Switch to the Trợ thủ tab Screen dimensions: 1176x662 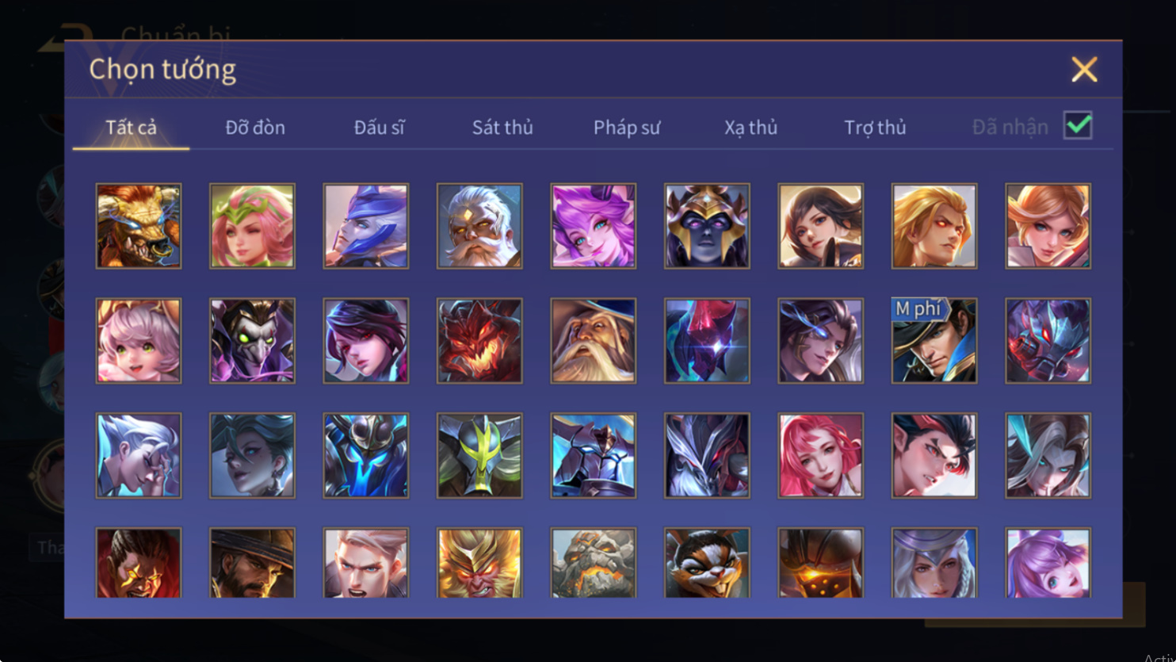875,128
